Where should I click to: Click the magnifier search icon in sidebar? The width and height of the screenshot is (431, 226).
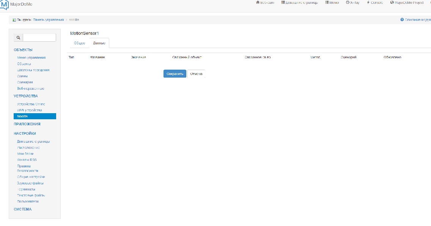[x=19, y=37]
